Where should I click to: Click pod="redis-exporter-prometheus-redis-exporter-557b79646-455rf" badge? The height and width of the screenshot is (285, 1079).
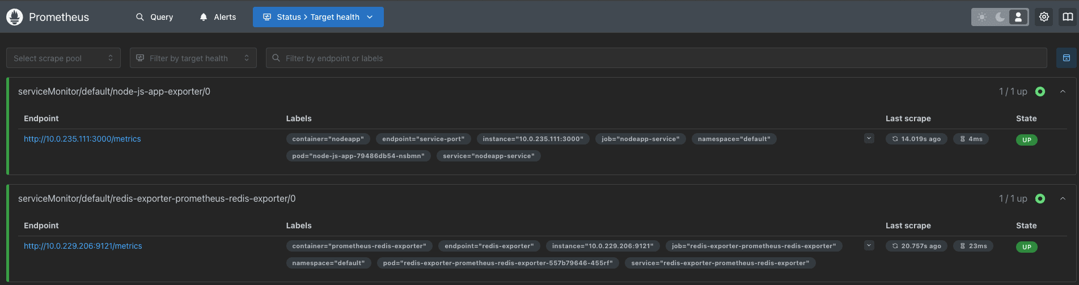click(x=498, y=263)
